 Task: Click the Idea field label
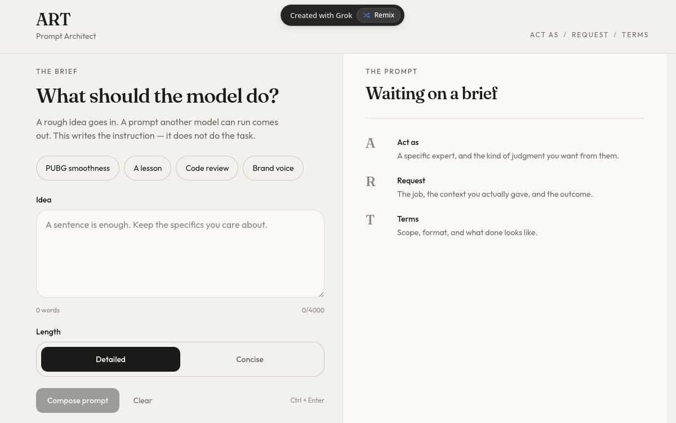pyautogui.click(x=43, y=200)
